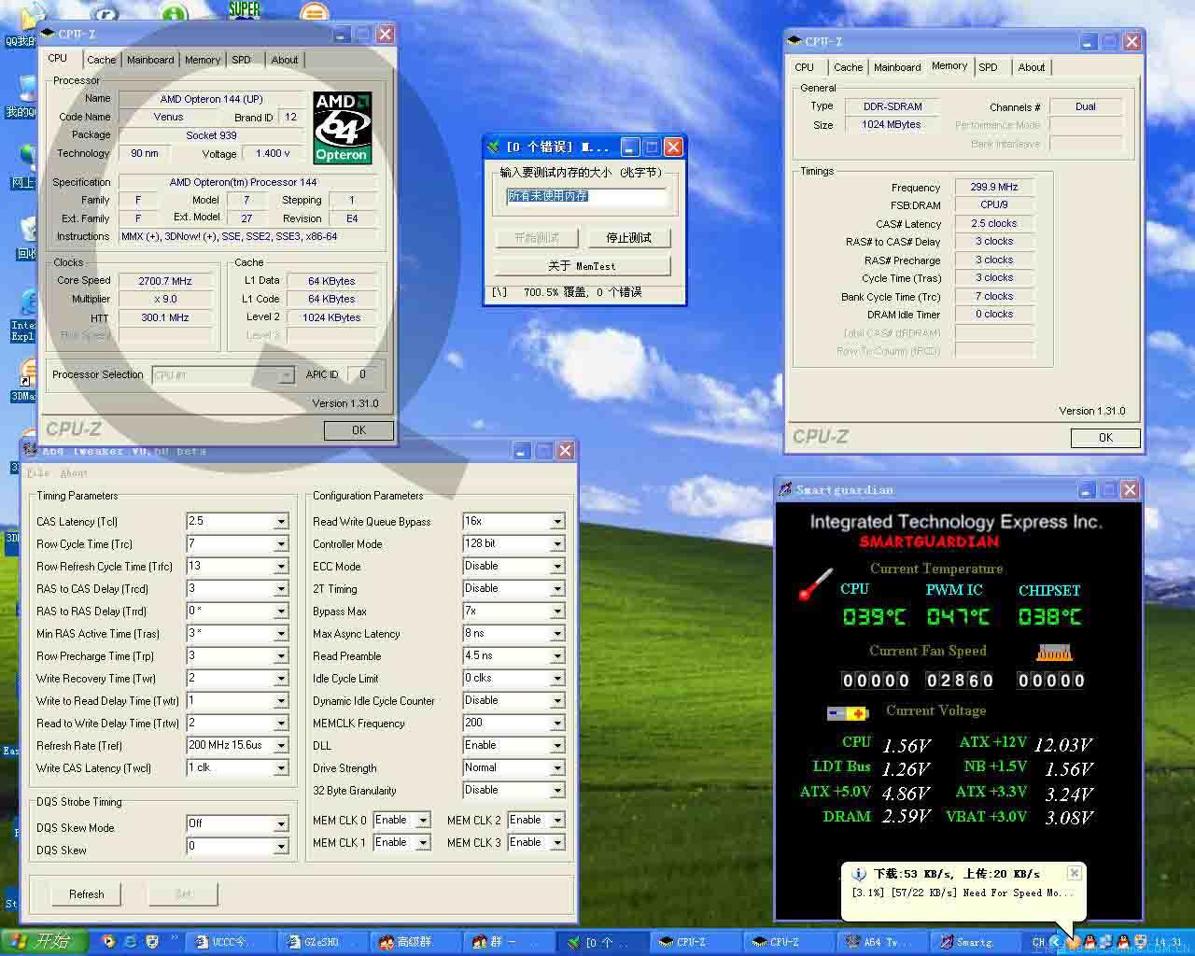The height and width of the screenshot is (956, 1195).
Task: Click the fan speed counter 02860
Action: [960, 681]
